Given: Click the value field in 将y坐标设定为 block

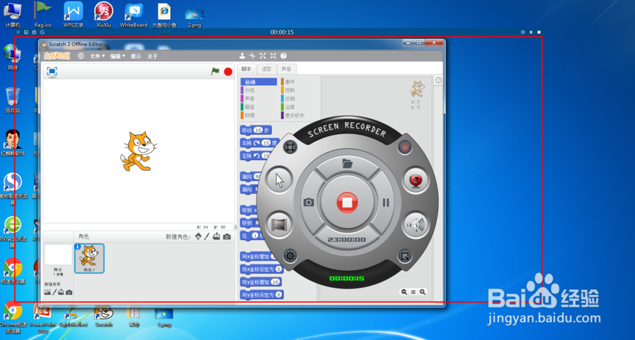Looking at the screenshot, I should pos(279,295).
